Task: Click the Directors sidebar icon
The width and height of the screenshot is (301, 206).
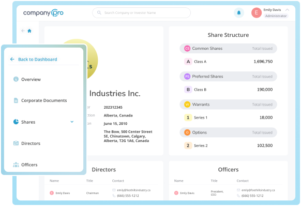Action: pos(16,143)
